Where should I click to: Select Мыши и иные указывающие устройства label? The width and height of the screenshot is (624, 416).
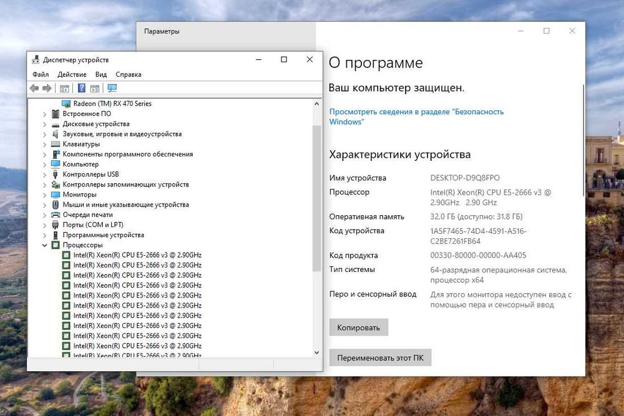[126, 205]
